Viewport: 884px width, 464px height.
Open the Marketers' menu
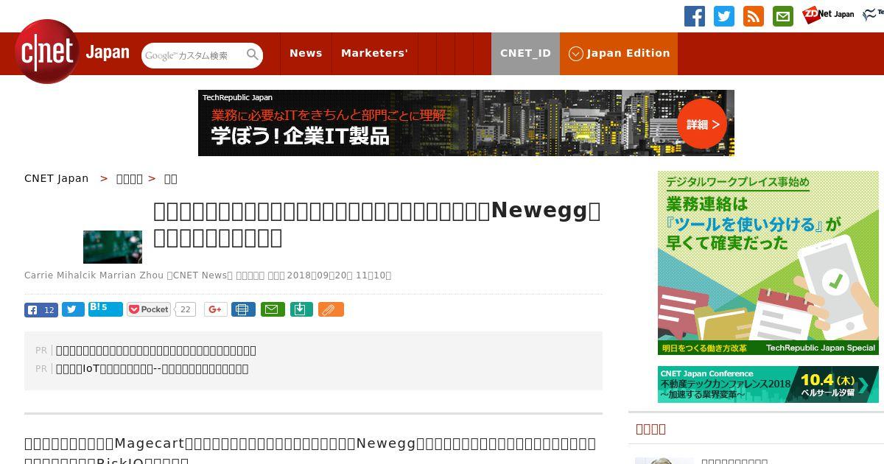pyautogui.click(x=374, y=53)
